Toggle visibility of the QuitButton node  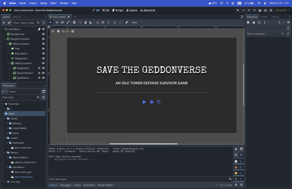click(x=43, y=78)
